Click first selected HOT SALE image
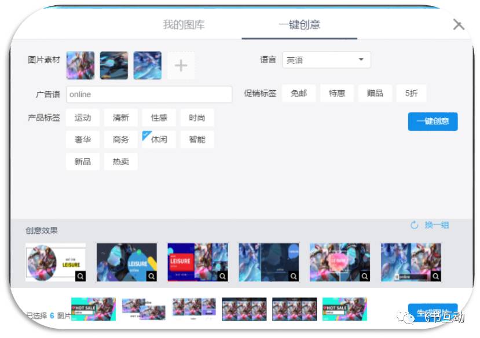Image resolution: width=480 pixels, height=338 pixels. pos(93,309)
